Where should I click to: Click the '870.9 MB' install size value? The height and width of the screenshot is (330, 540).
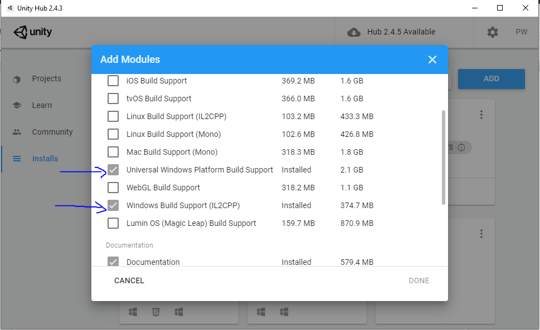click(357, 224)
